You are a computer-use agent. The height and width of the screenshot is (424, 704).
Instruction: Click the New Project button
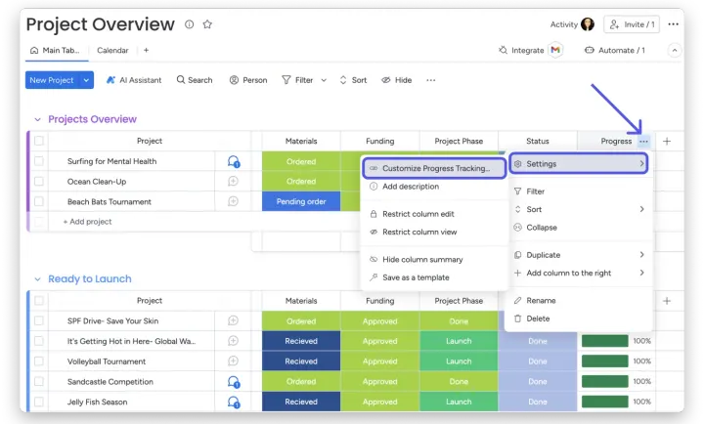pos(52,80)
